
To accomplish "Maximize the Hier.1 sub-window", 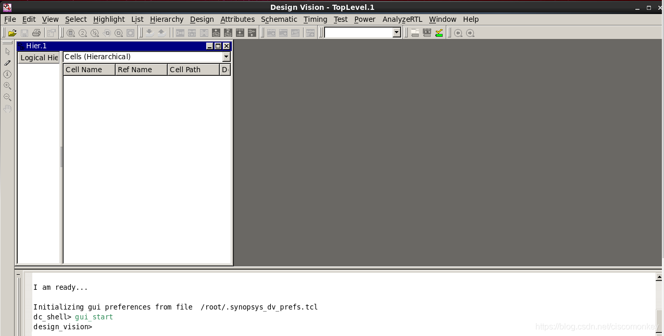I will [218, 46].
